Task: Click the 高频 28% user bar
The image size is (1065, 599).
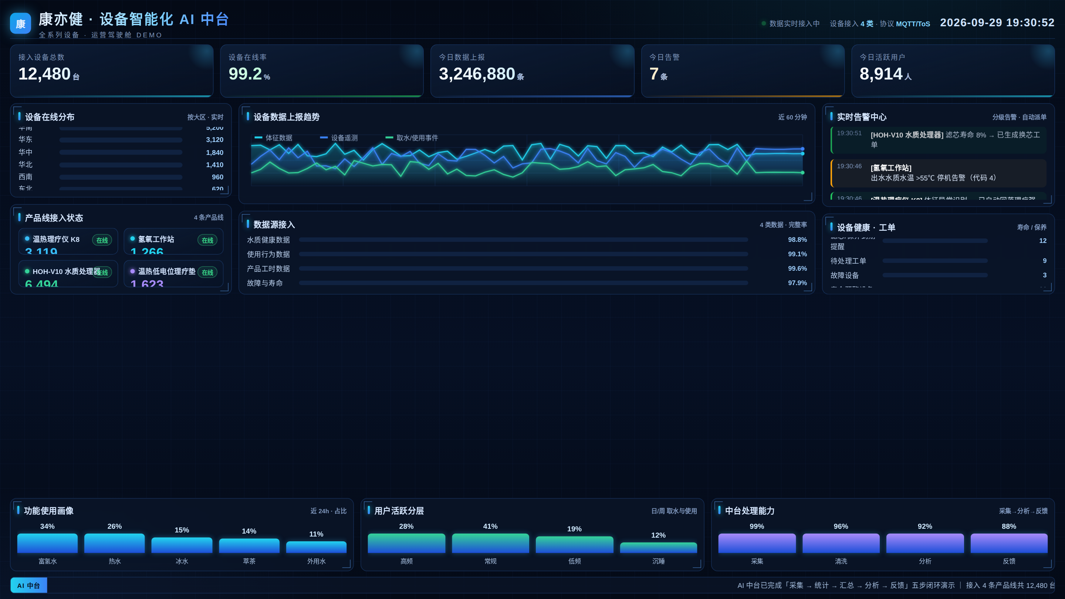Action: pos(406,543)
